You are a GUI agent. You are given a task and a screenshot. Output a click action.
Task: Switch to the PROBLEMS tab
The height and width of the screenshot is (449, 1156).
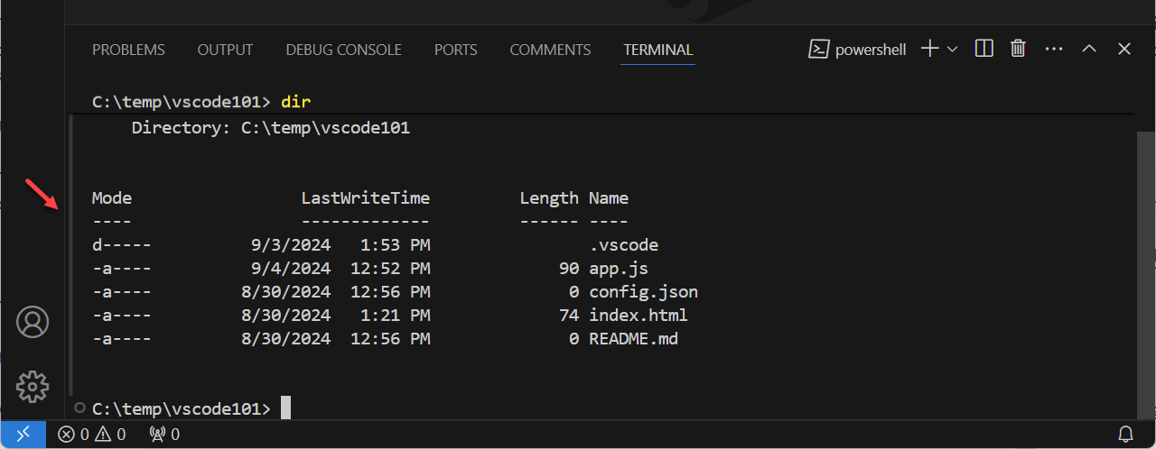pyautogui.click(x=128, y=50)
